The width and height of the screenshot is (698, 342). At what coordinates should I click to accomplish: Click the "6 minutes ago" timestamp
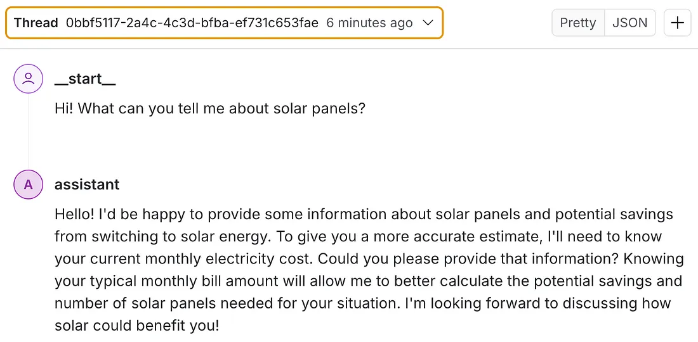(x=369, y=23)
